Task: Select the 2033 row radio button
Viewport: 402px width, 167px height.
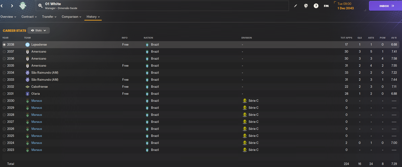Action: click(x=4, y=80)
